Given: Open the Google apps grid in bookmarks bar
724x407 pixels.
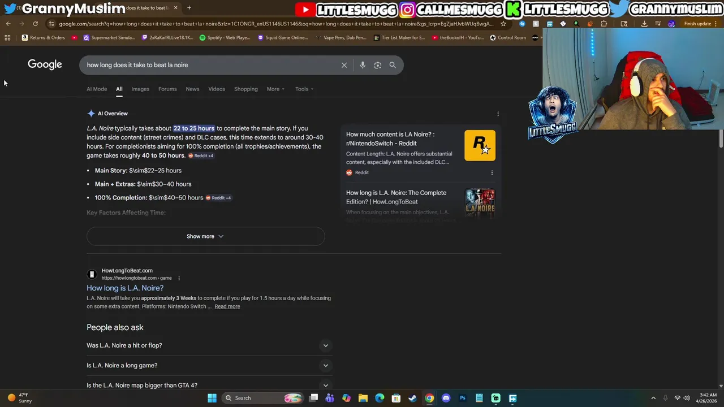Looking at the screenshot, I should tap(7, 37).
